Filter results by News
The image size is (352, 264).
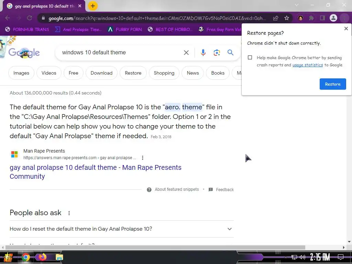click(x=193, y=73)
